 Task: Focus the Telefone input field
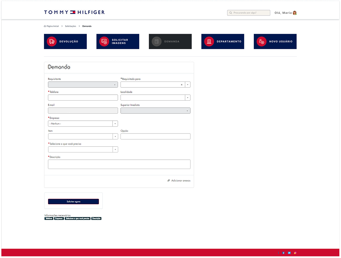83,98
